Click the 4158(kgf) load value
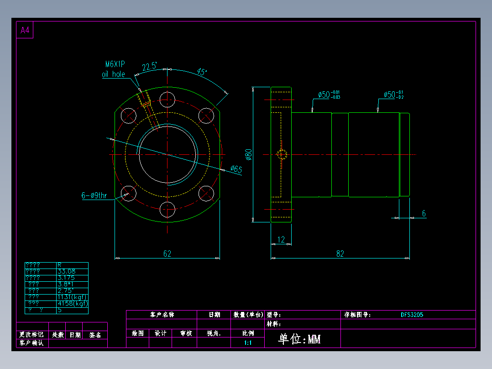The image size is (492, 369). tap(73, 303)
